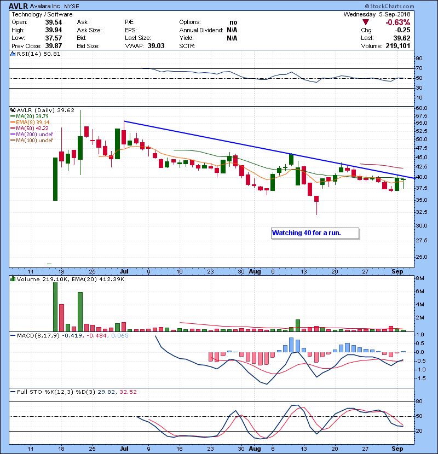
Task: Click the EMA(8) 39.14 legend entry
Action: point(30,122)
